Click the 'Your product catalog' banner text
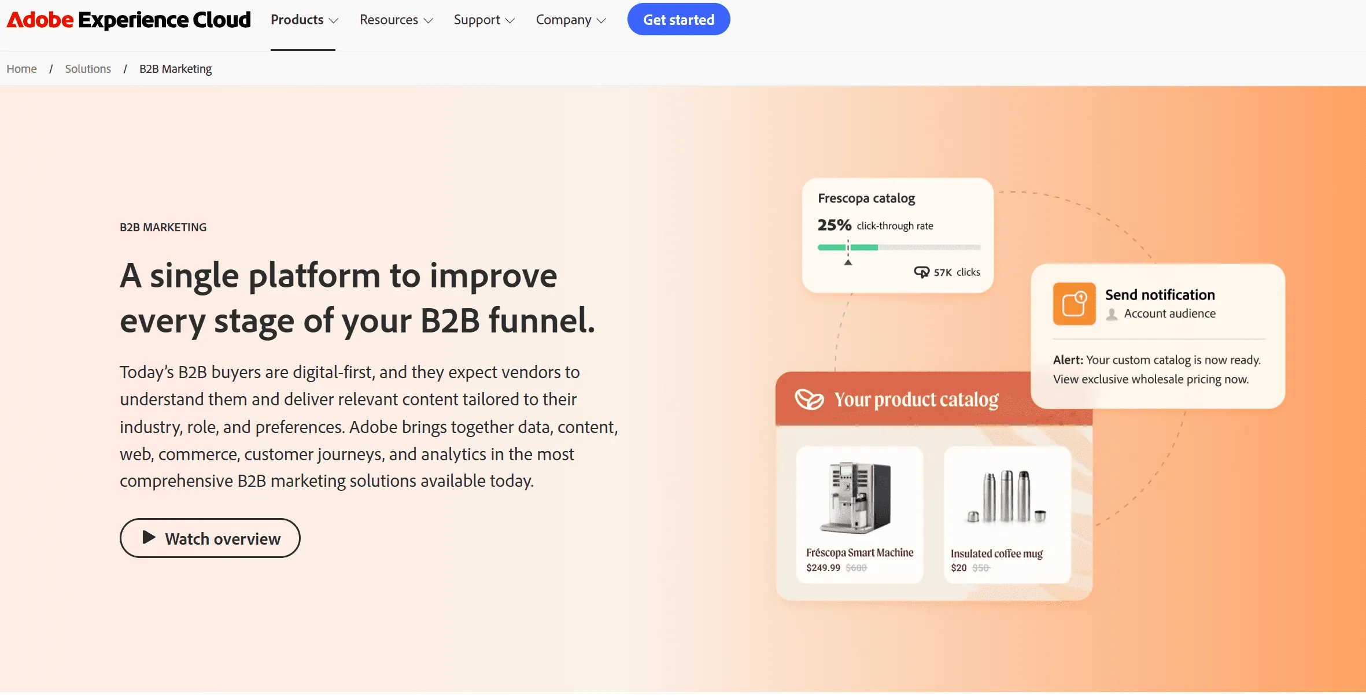The image size is (1366, 695). point(917,400)
